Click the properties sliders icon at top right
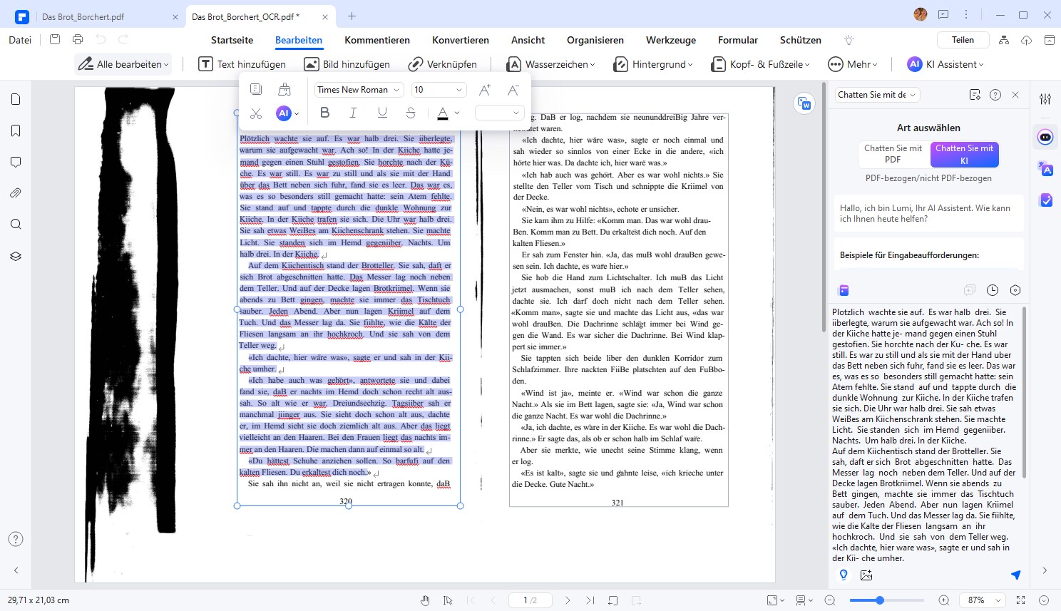 [x=1045, y=99]
